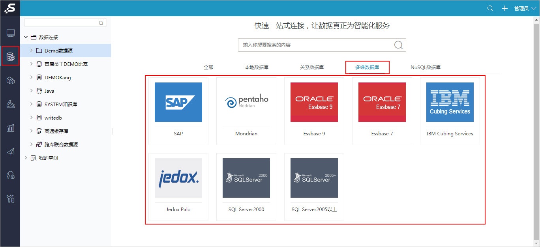
Task: Open the headset-gear operations sidebar icon
Action: [x=11, y=175]
